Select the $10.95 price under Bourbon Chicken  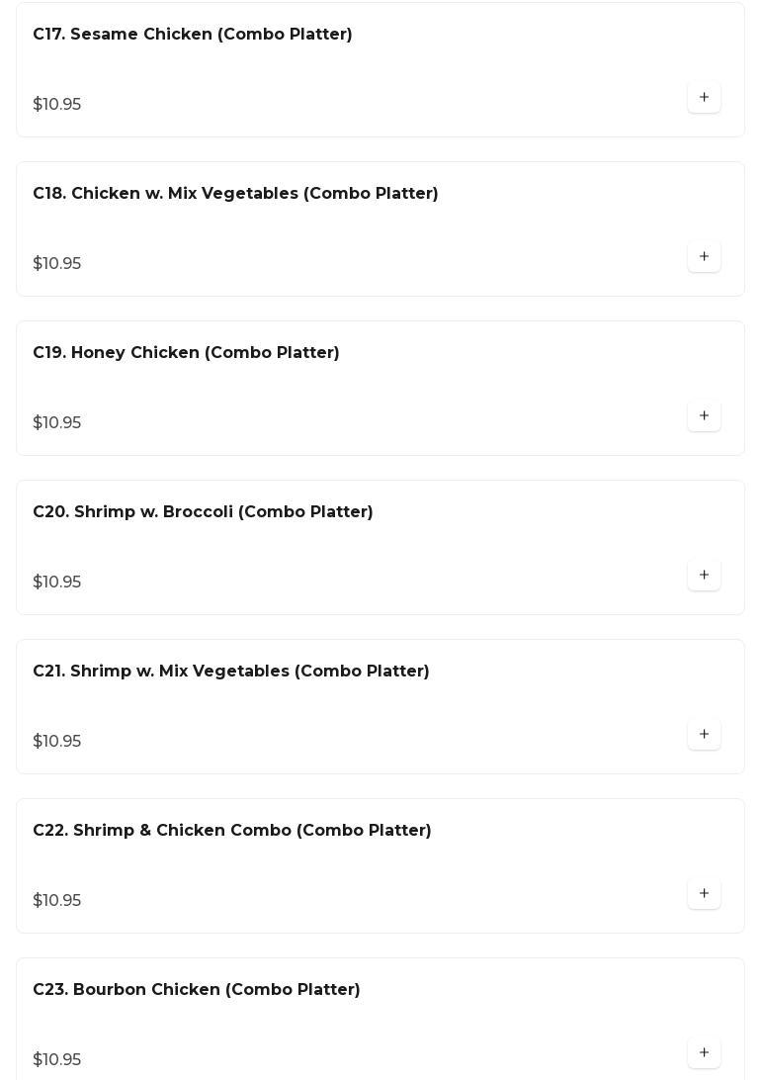point(57,1060)
